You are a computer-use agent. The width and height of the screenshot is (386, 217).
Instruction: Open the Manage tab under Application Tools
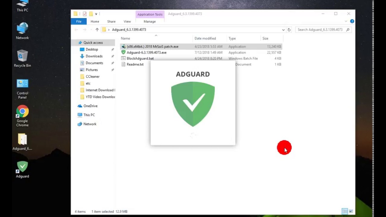click(150, 21)
